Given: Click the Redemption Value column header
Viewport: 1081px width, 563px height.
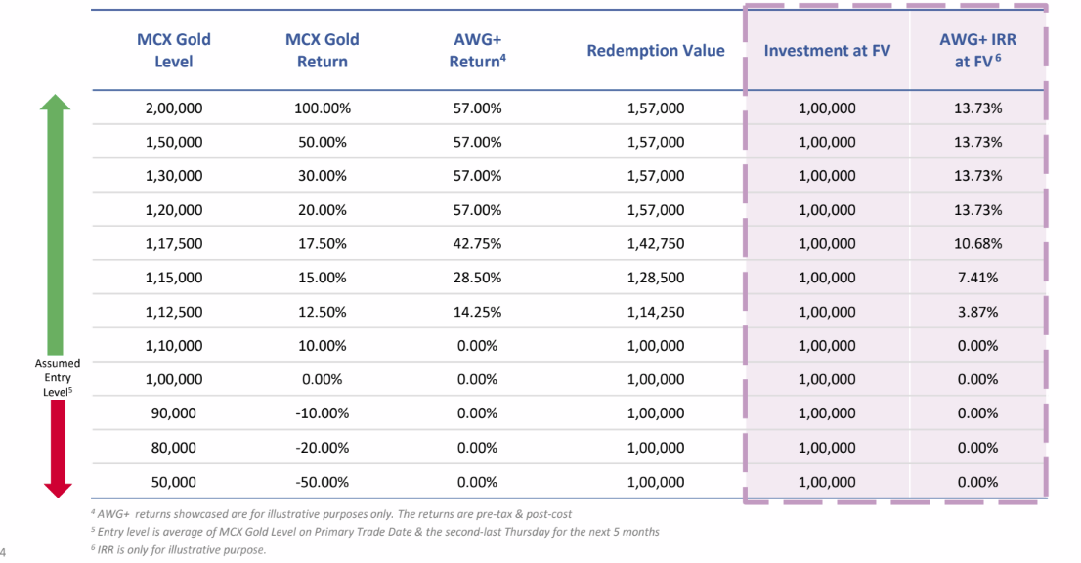Looking at the screenshot, I should coord(656,51).
